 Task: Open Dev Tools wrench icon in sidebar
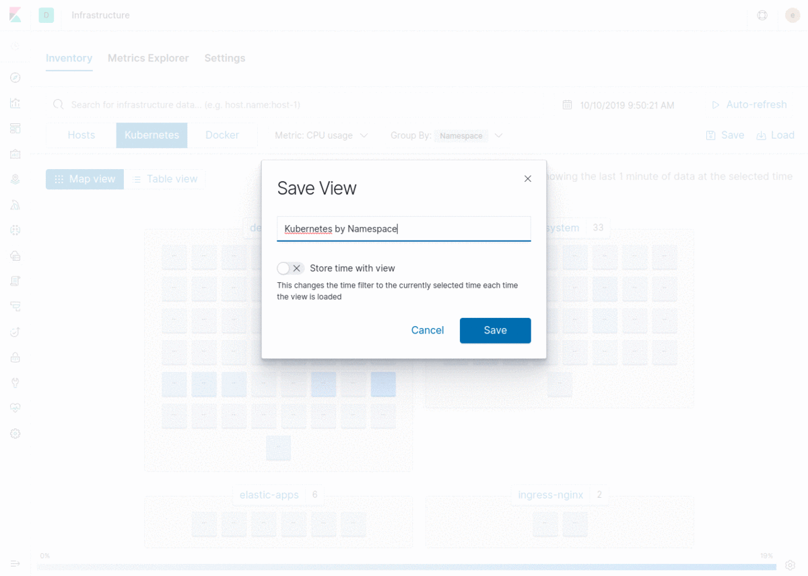click(x=15, y=383)
